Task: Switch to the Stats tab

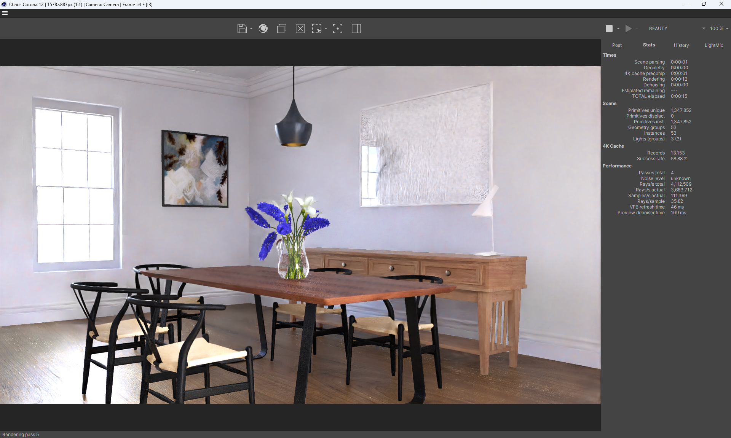Action: pos(649,45)
